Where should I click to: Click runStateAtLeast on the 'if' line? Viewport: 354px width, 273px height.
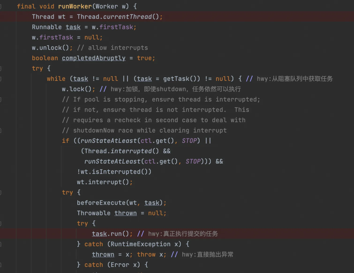point(109,141)
